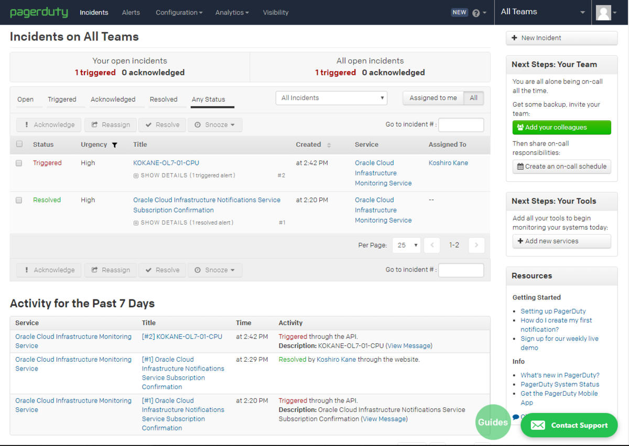Click Create an on-call schedule

point(561,166)
